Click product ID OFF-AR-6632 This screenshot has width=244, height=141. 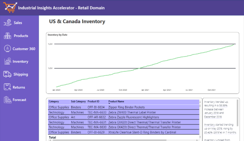tap(96, 117)
